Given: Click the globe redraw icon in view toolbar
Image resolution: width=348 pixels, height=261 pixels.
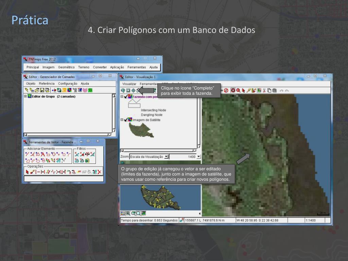Looking at the screenshot, I should click(123, 90).
